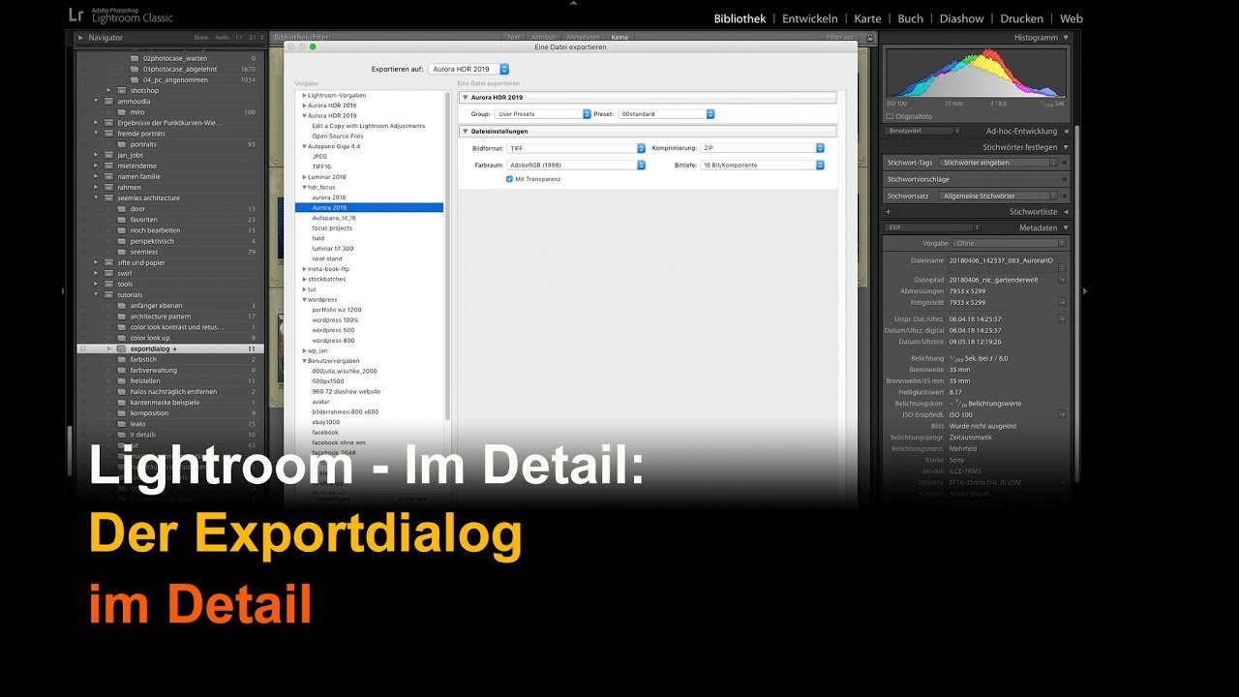This screenshot has height=697, width=1239.
Task: Collapse the wordpress preset folder
Action: 304,300
